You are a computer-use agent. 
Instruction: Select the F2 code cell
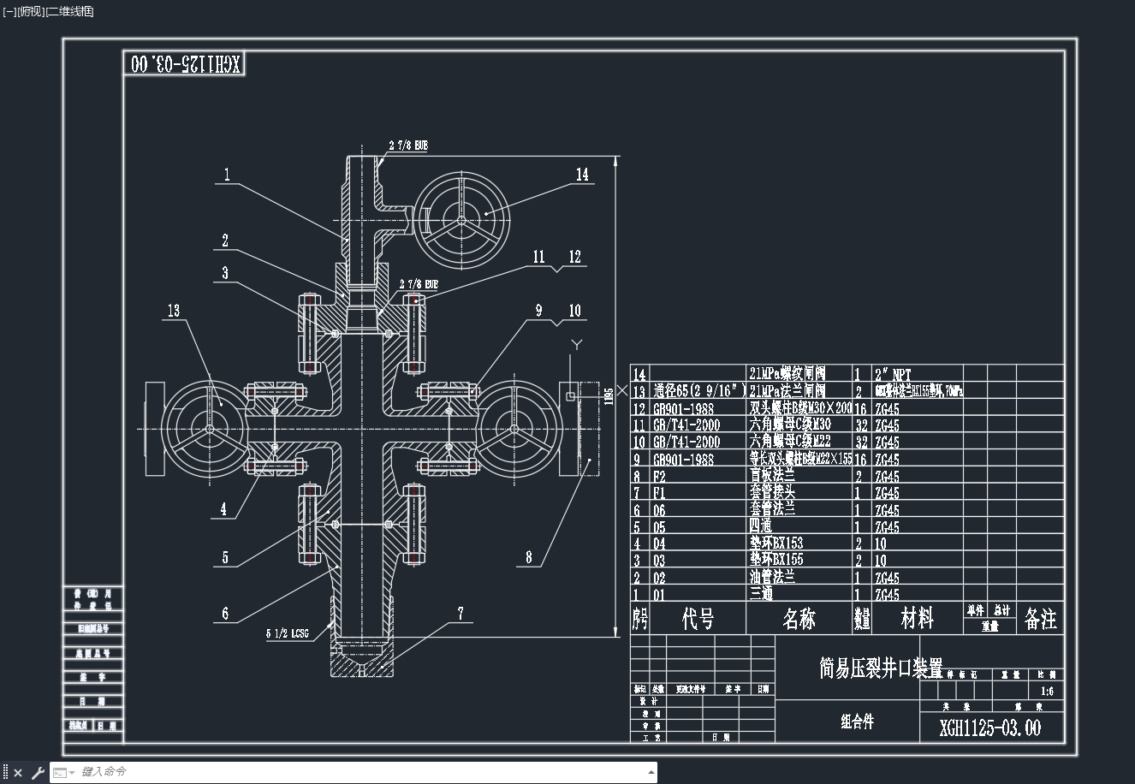coord(660,476)
